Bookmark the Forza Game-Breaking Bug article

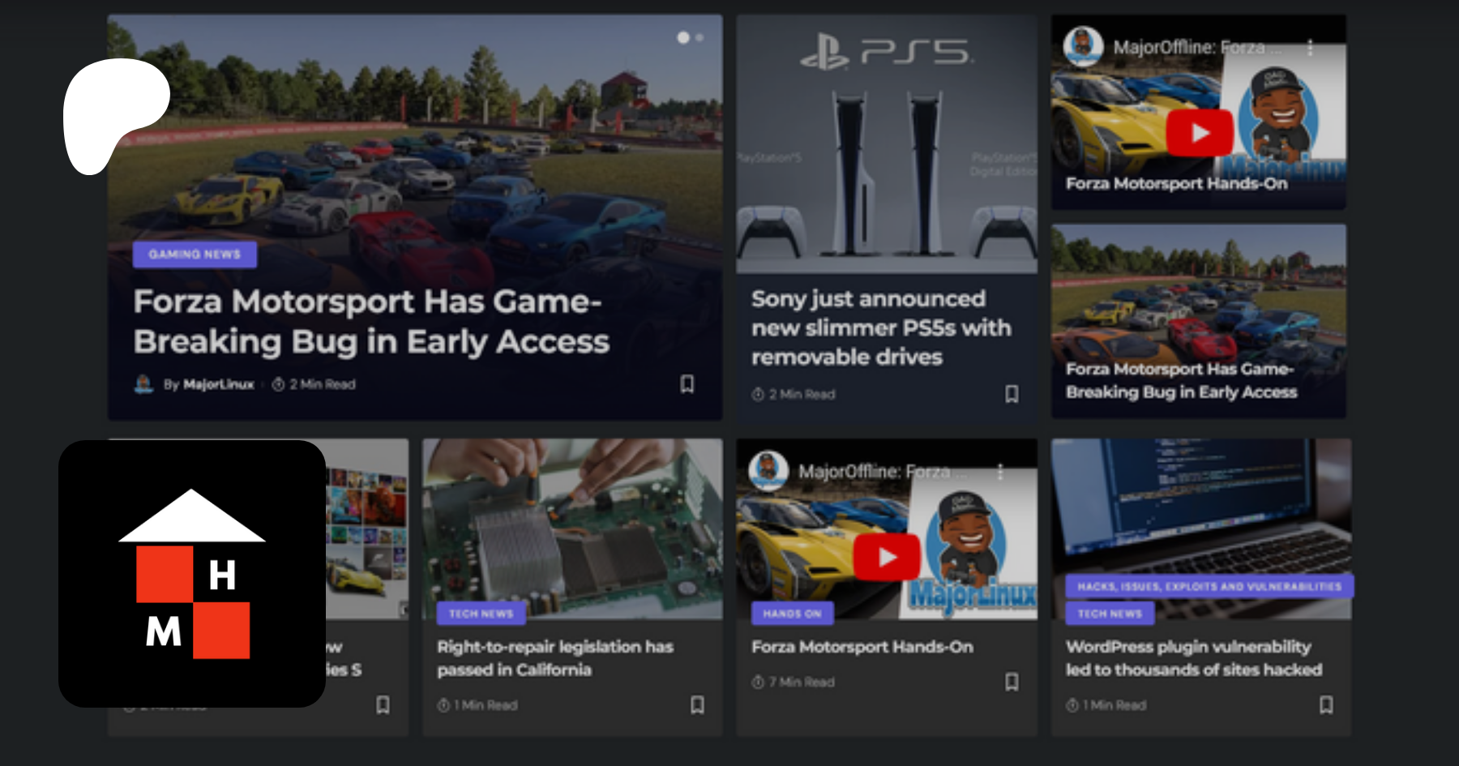[687, 383]
